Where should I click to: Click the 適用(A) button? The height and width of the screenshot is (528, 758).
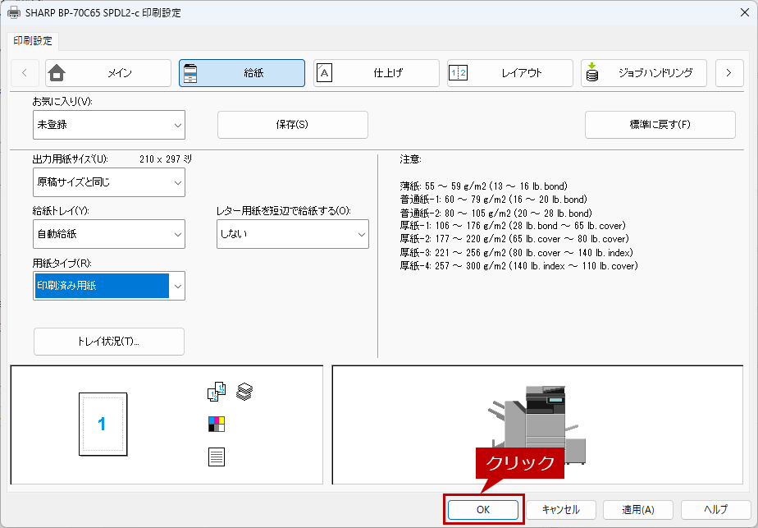tap(638, 510)
